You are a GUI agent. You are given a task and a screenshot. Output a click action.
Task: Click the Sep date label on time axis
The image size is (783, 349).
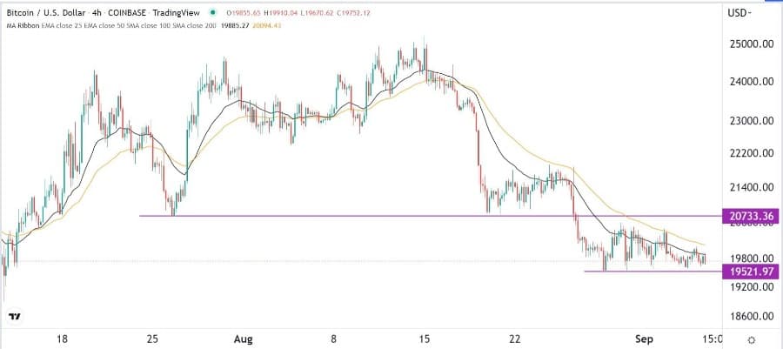pos(644,340)
